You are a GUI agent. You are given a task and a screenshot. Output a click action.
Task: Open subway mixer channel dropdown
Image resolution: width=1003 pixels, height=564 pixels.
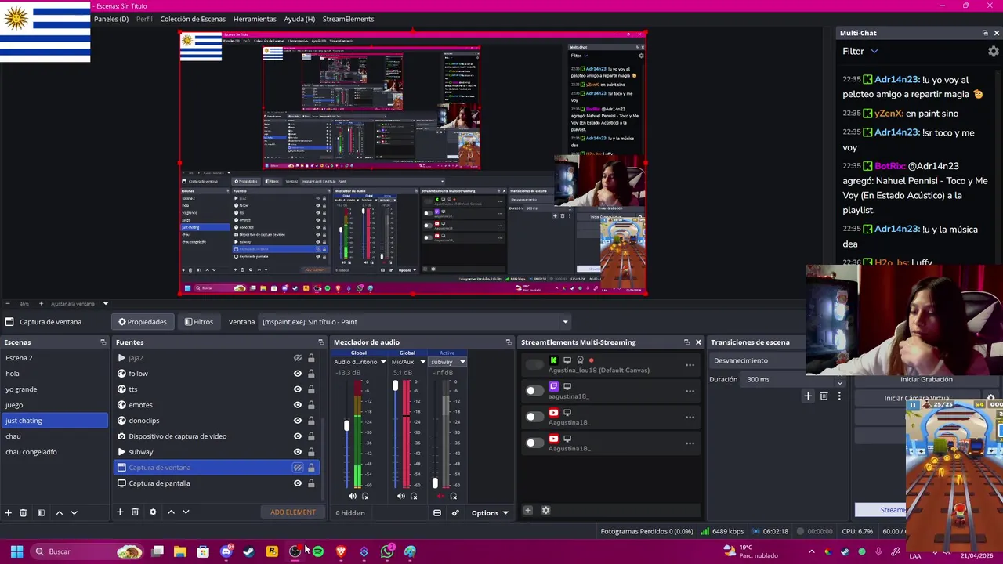coord(447,362)
